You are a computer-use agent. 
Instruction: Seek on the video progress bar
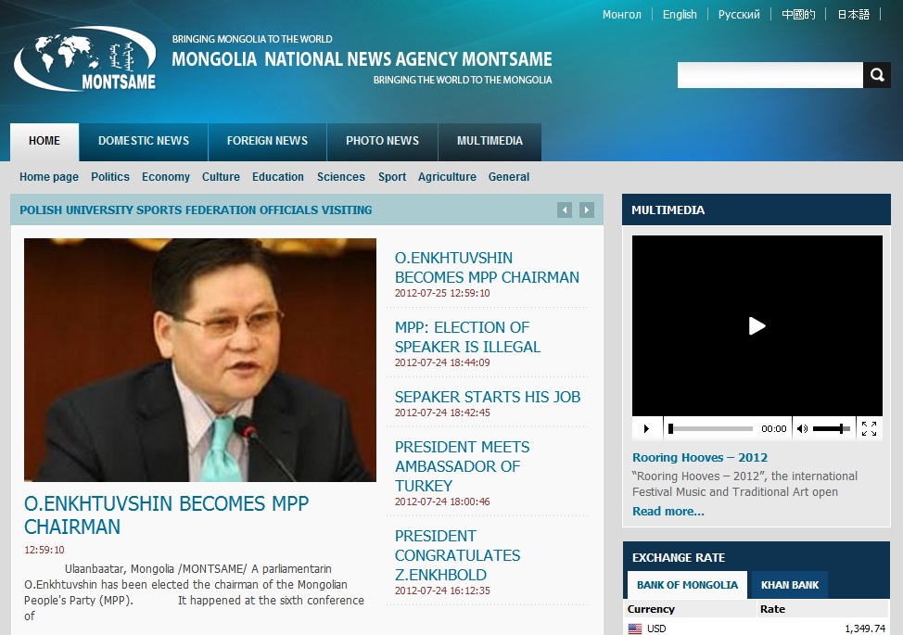click(710, 428)
